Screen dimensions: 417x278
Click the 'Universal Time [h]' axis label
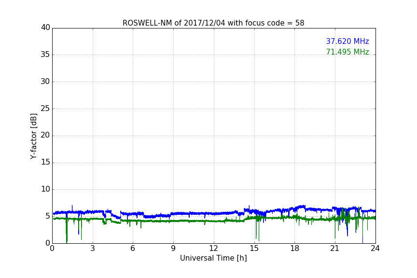click(213, 258)
